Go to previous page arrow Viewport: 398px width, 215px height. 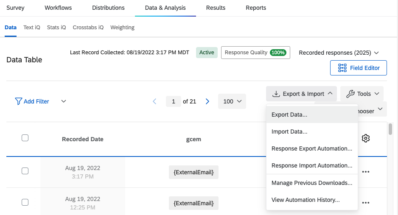154,101
